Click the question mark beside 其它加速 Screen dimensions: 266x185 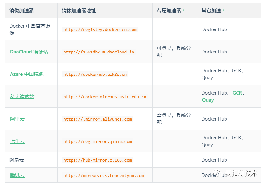point(224,11)
